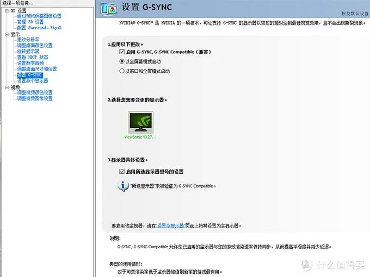Screen dimensions: 370x277
Task: Toggle 启用 G-SYNC, G-SYNC Compatible checkbox
Action: coord(122,52)
